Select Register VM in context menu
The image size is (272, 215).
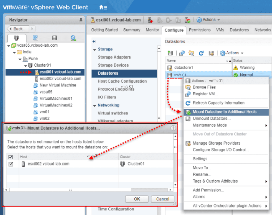226,94
